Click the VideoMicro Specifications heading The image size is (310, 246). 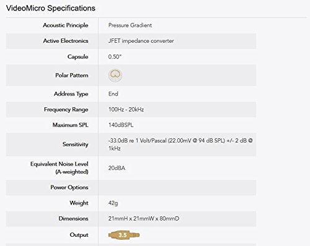tap(51, 8)
